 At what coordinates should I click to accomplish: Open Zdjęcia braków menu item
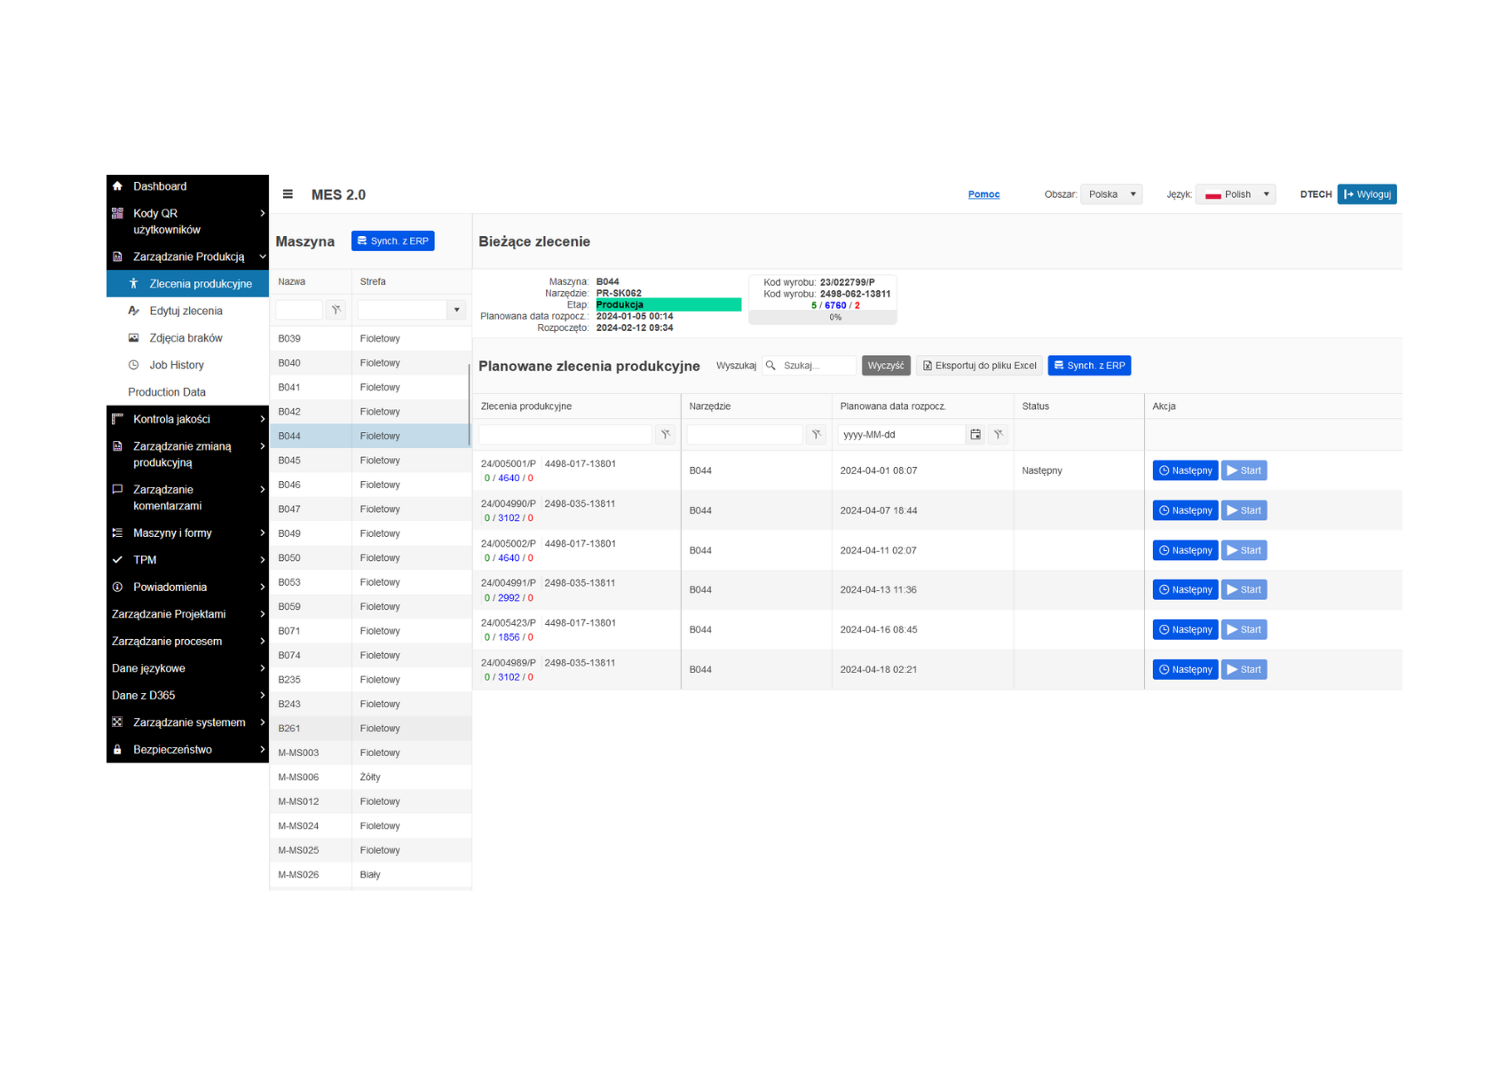(x=186, y=338)
